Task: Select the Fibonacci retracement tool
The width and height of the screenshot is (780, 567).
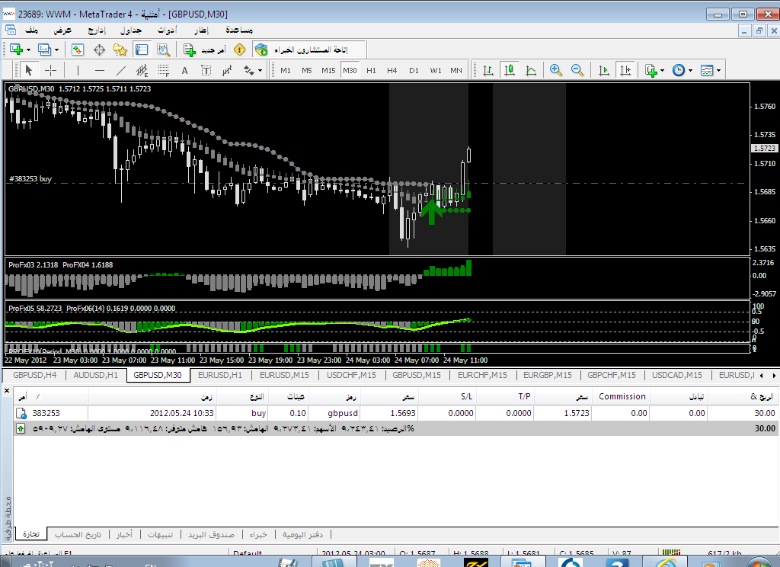Action: 164,70
